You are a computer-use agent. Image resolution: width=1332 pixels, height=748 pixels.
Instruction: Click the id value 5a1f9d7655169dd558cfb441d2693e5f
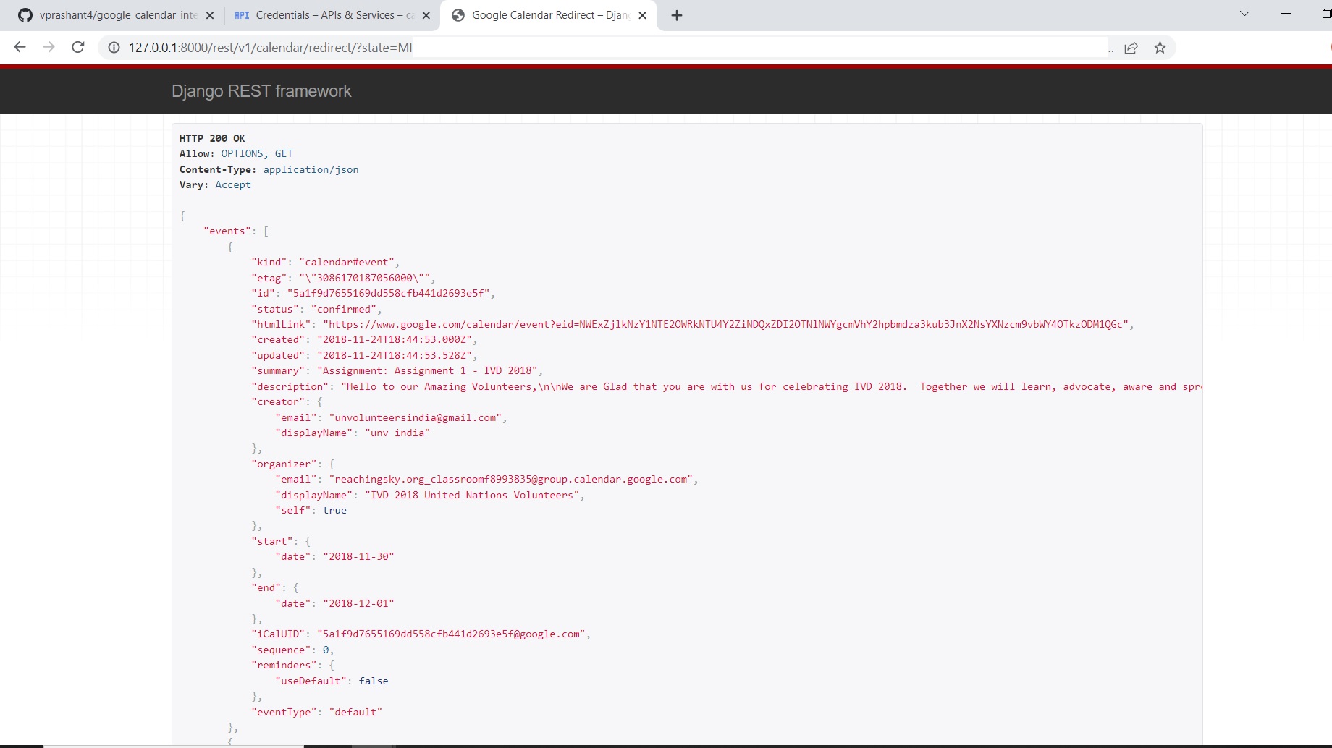pyautogui.click(x=389, y=293)
